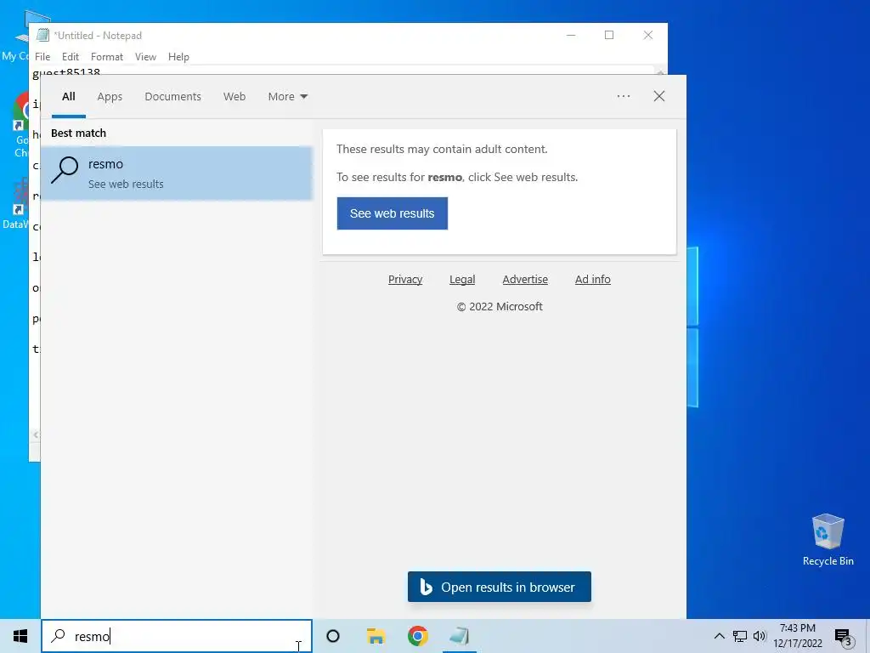Click the Notepad title bar icon
870x653 pixels.
pyautogui.click(x=42, y=35)
